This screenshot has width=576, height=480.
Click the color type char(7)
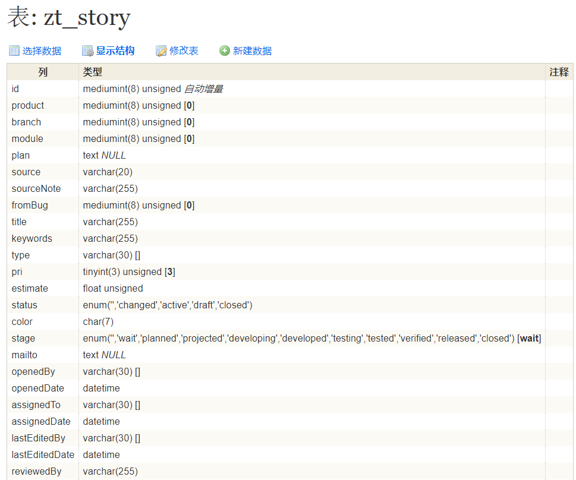pyautogui.click(x=98, y=322)
